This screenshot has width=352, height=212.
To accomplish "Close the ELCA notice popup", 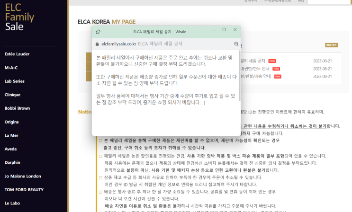I will tap(235, 30).
